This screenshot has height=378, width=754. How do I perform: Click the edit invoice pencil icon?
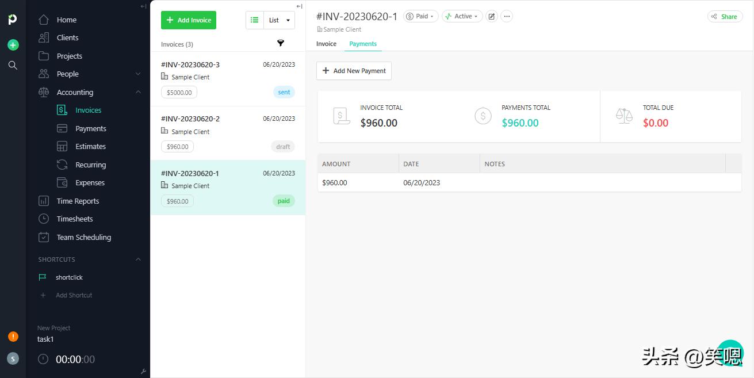coord(492,16)
